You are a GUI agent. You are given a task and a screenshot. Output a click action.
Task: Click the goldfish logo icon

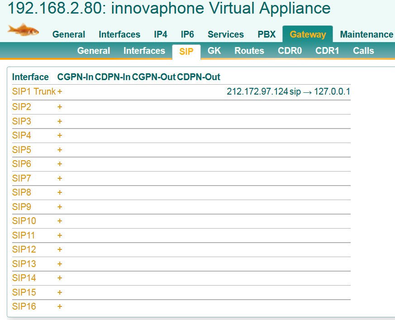pyautogui.click(x=23, y=31)
